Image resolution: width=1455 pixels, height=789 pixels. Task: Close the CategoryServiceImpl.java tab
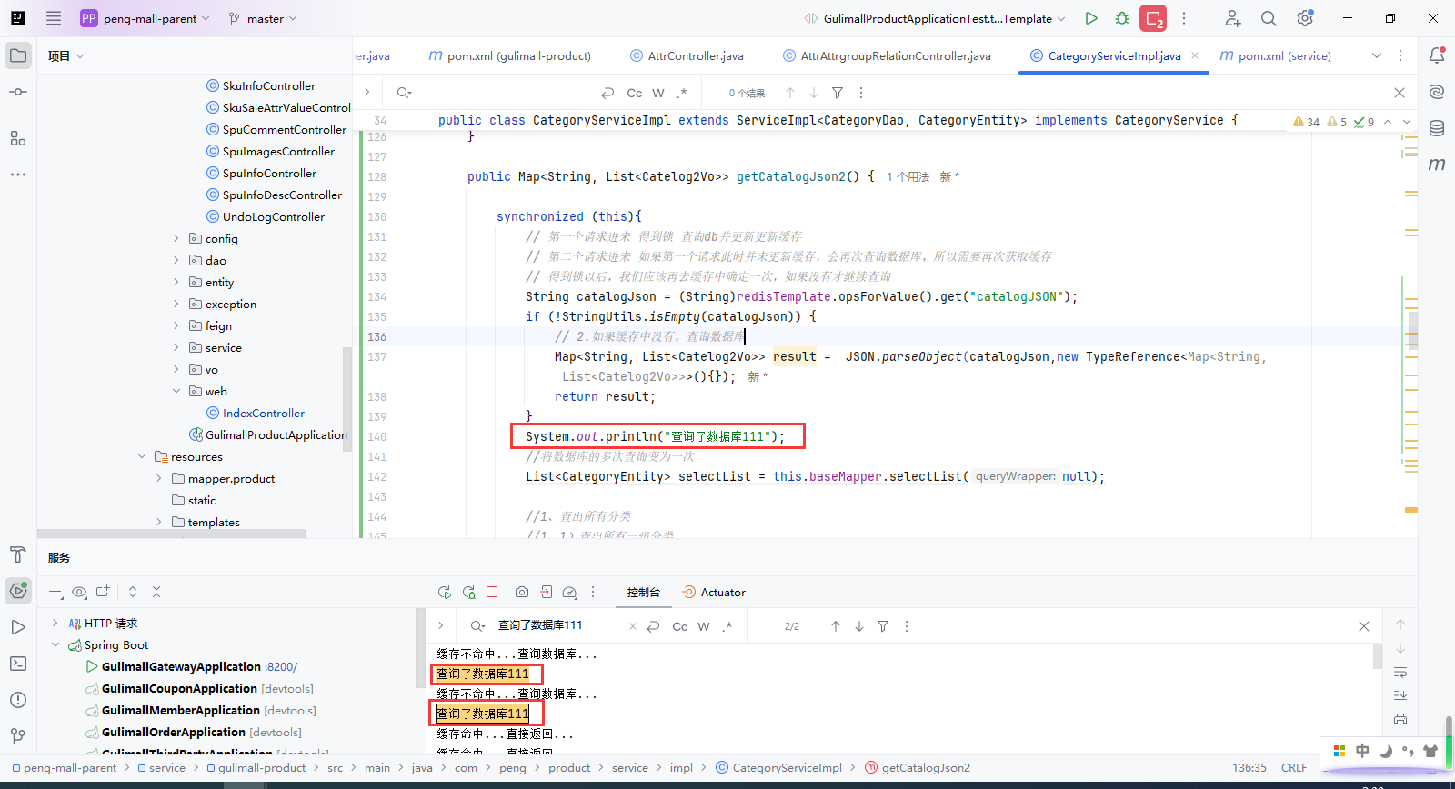[1195, 55]
